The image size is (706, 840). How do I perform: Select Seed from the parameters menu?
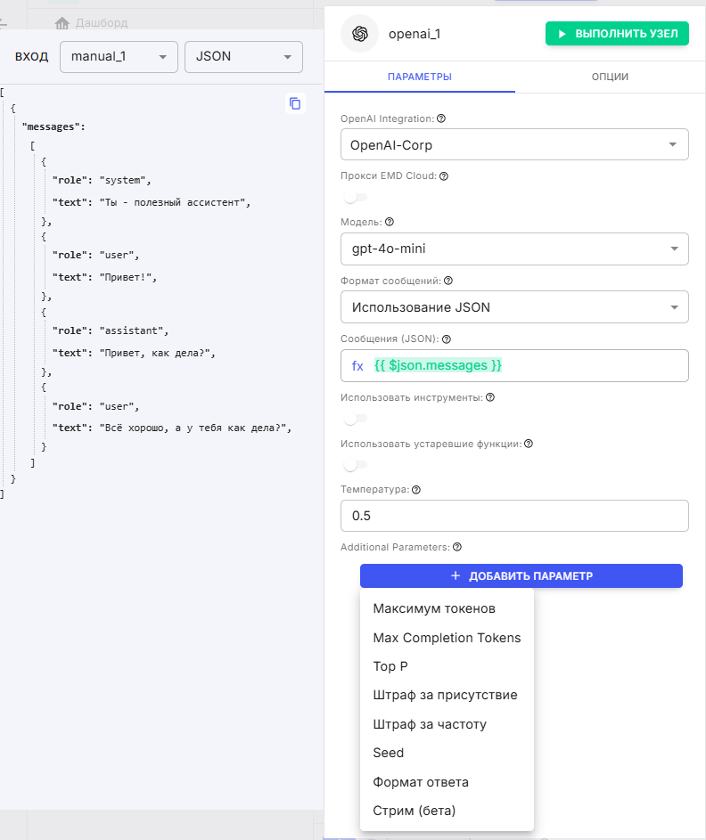click(x=388, y=753)
